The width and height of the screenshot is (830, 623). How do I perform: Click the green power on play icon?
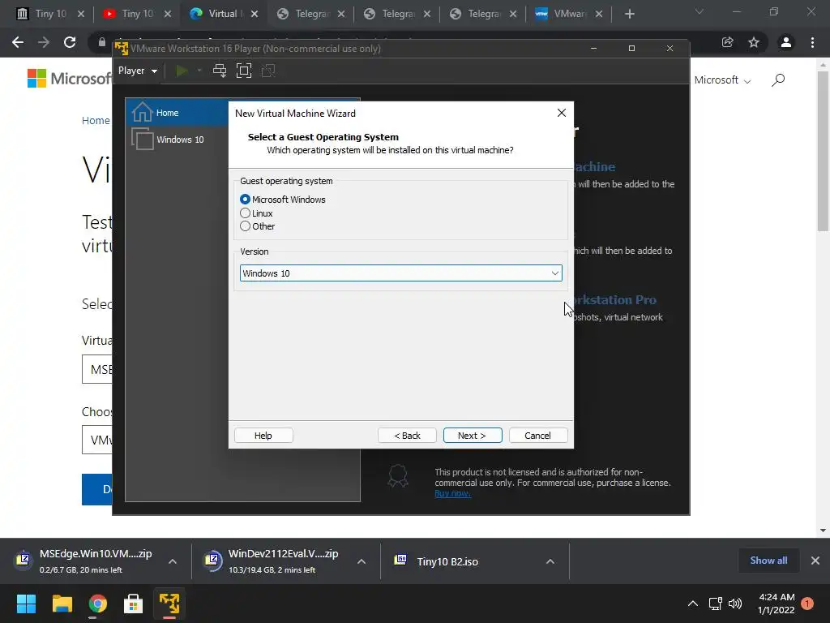tap(182, 71)
